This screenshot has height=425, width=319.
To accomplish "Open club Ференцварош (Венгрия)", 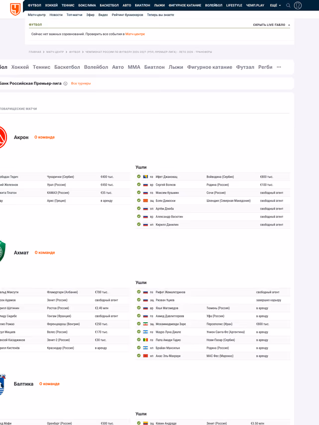I will (x=63, y=324).
